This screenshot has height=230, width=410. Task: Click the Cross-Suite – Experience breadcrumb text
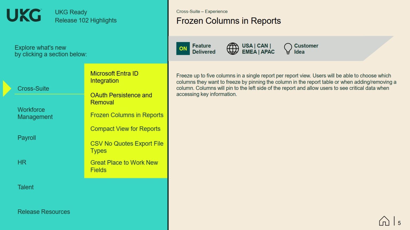coord(202,11)
